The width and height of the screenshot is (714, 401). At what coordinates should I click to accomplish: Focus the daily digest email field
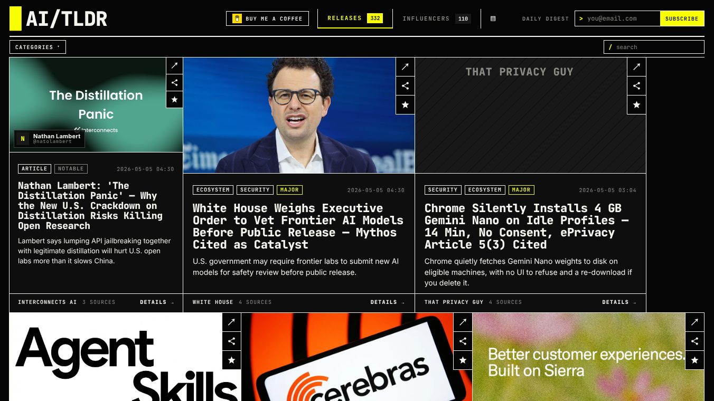(x=617, y=18)
